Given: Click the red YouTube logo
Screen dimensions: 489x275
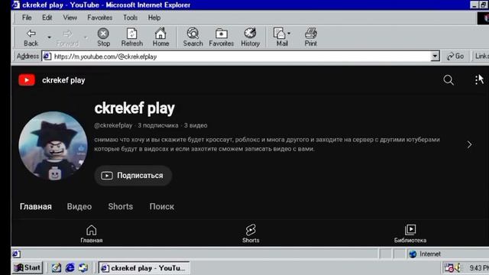Looking at the screenshot, I should tap(27, 80).
